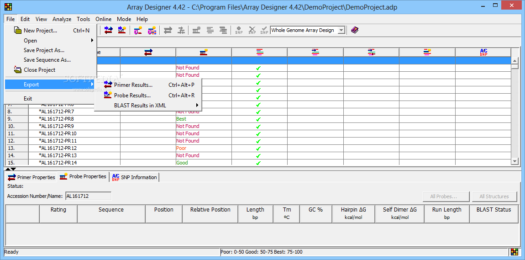This screenshot has width=525, height=260.
Task: Export Primer Results from the submenu
Action: pos(148,85)
